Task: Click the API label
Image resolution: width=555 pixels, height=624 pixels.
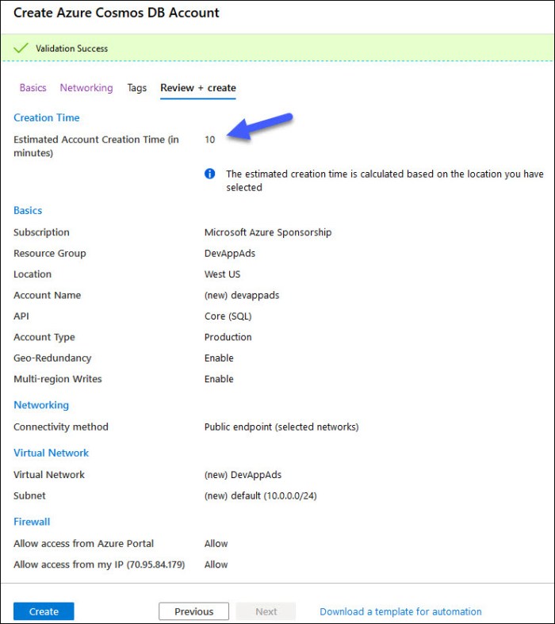Action: 21,316
